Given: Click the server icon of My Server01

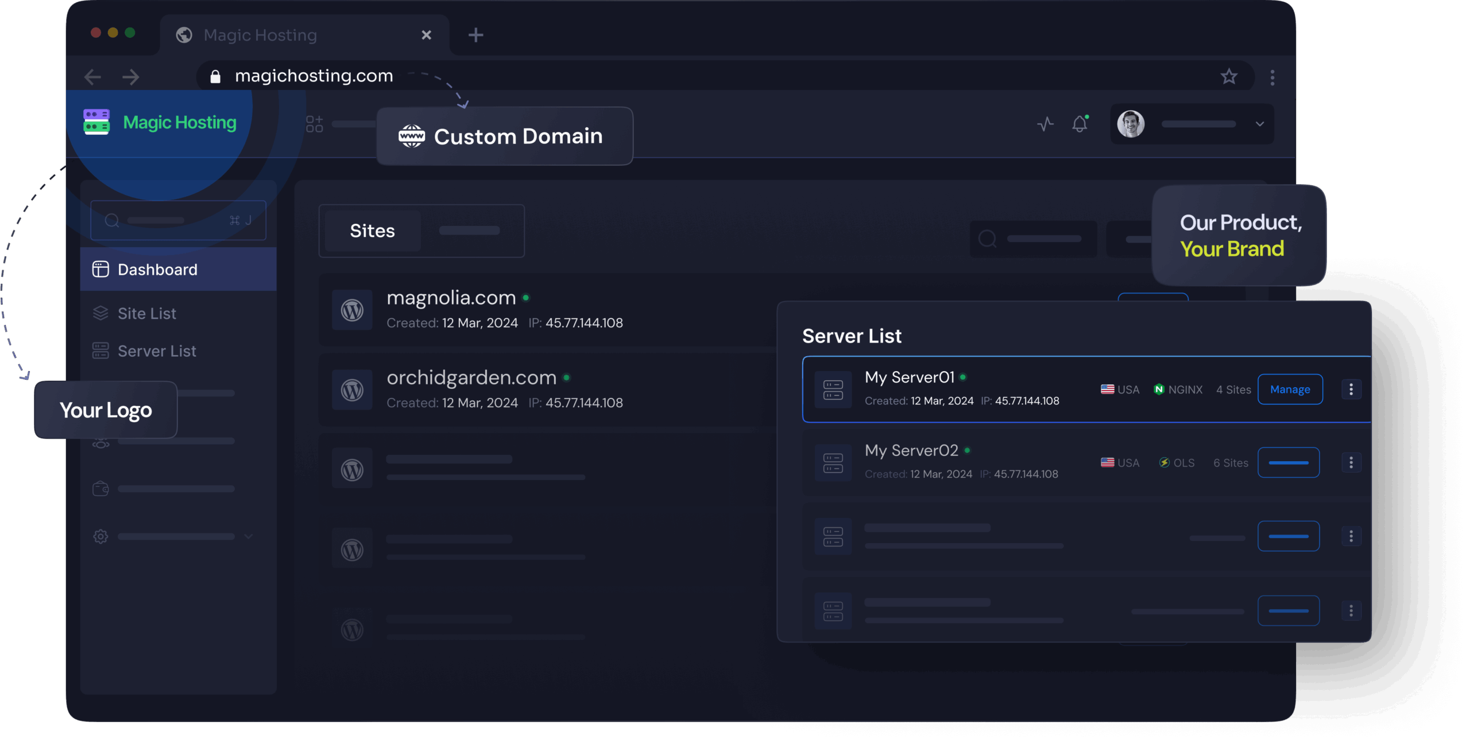Looking at the screenshot, I should point(833,390).
